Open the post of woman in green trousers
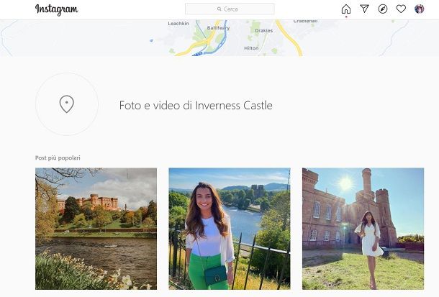Image resolution: width=439 pixels, height=297 pixels. pyautogui.click(x=230, y=229)
